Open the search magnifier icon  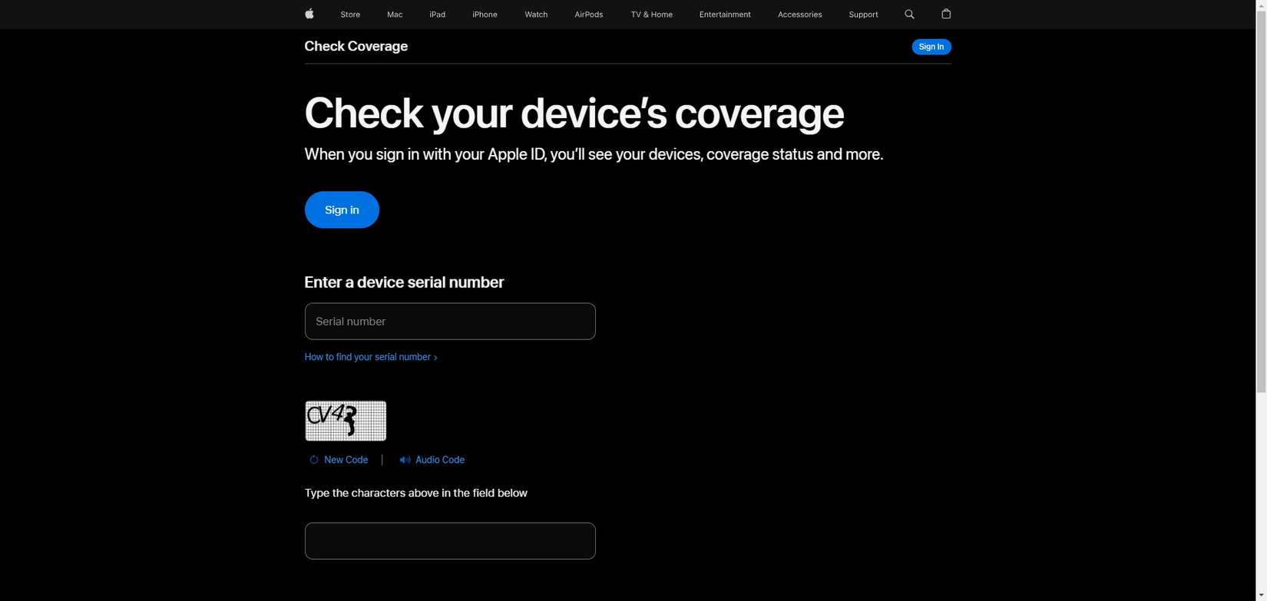coord(909,14)
